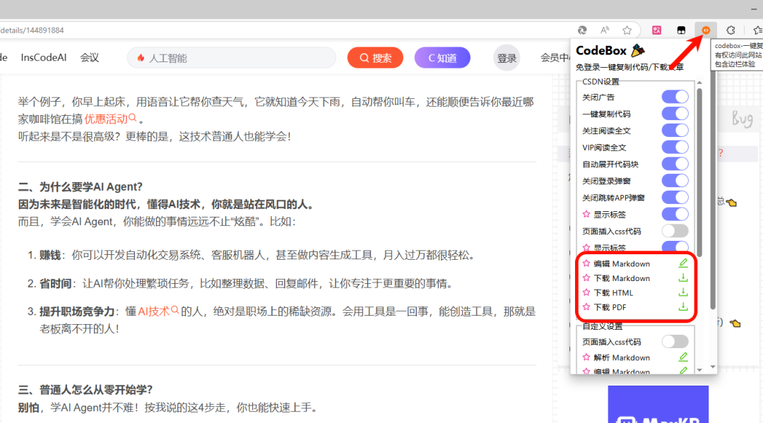Viewport: 763px width, 423px height.
Task: Turn off the 自动展开代码块 toggle
Action: point(675,163)
